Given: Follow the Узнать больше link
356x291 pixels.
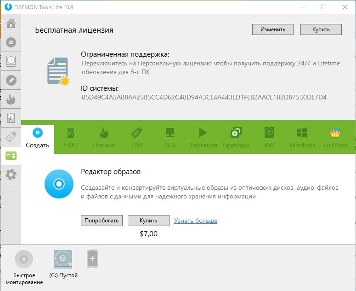Looking at the screenshot, I should (196, 221).
